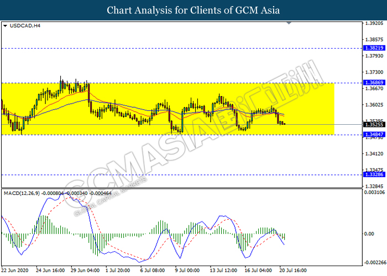The height and width of the screenshot is (276, 387).
Task: Select the 1.34847 support price label
Action: pyautogui.click(x=374, y=134)
